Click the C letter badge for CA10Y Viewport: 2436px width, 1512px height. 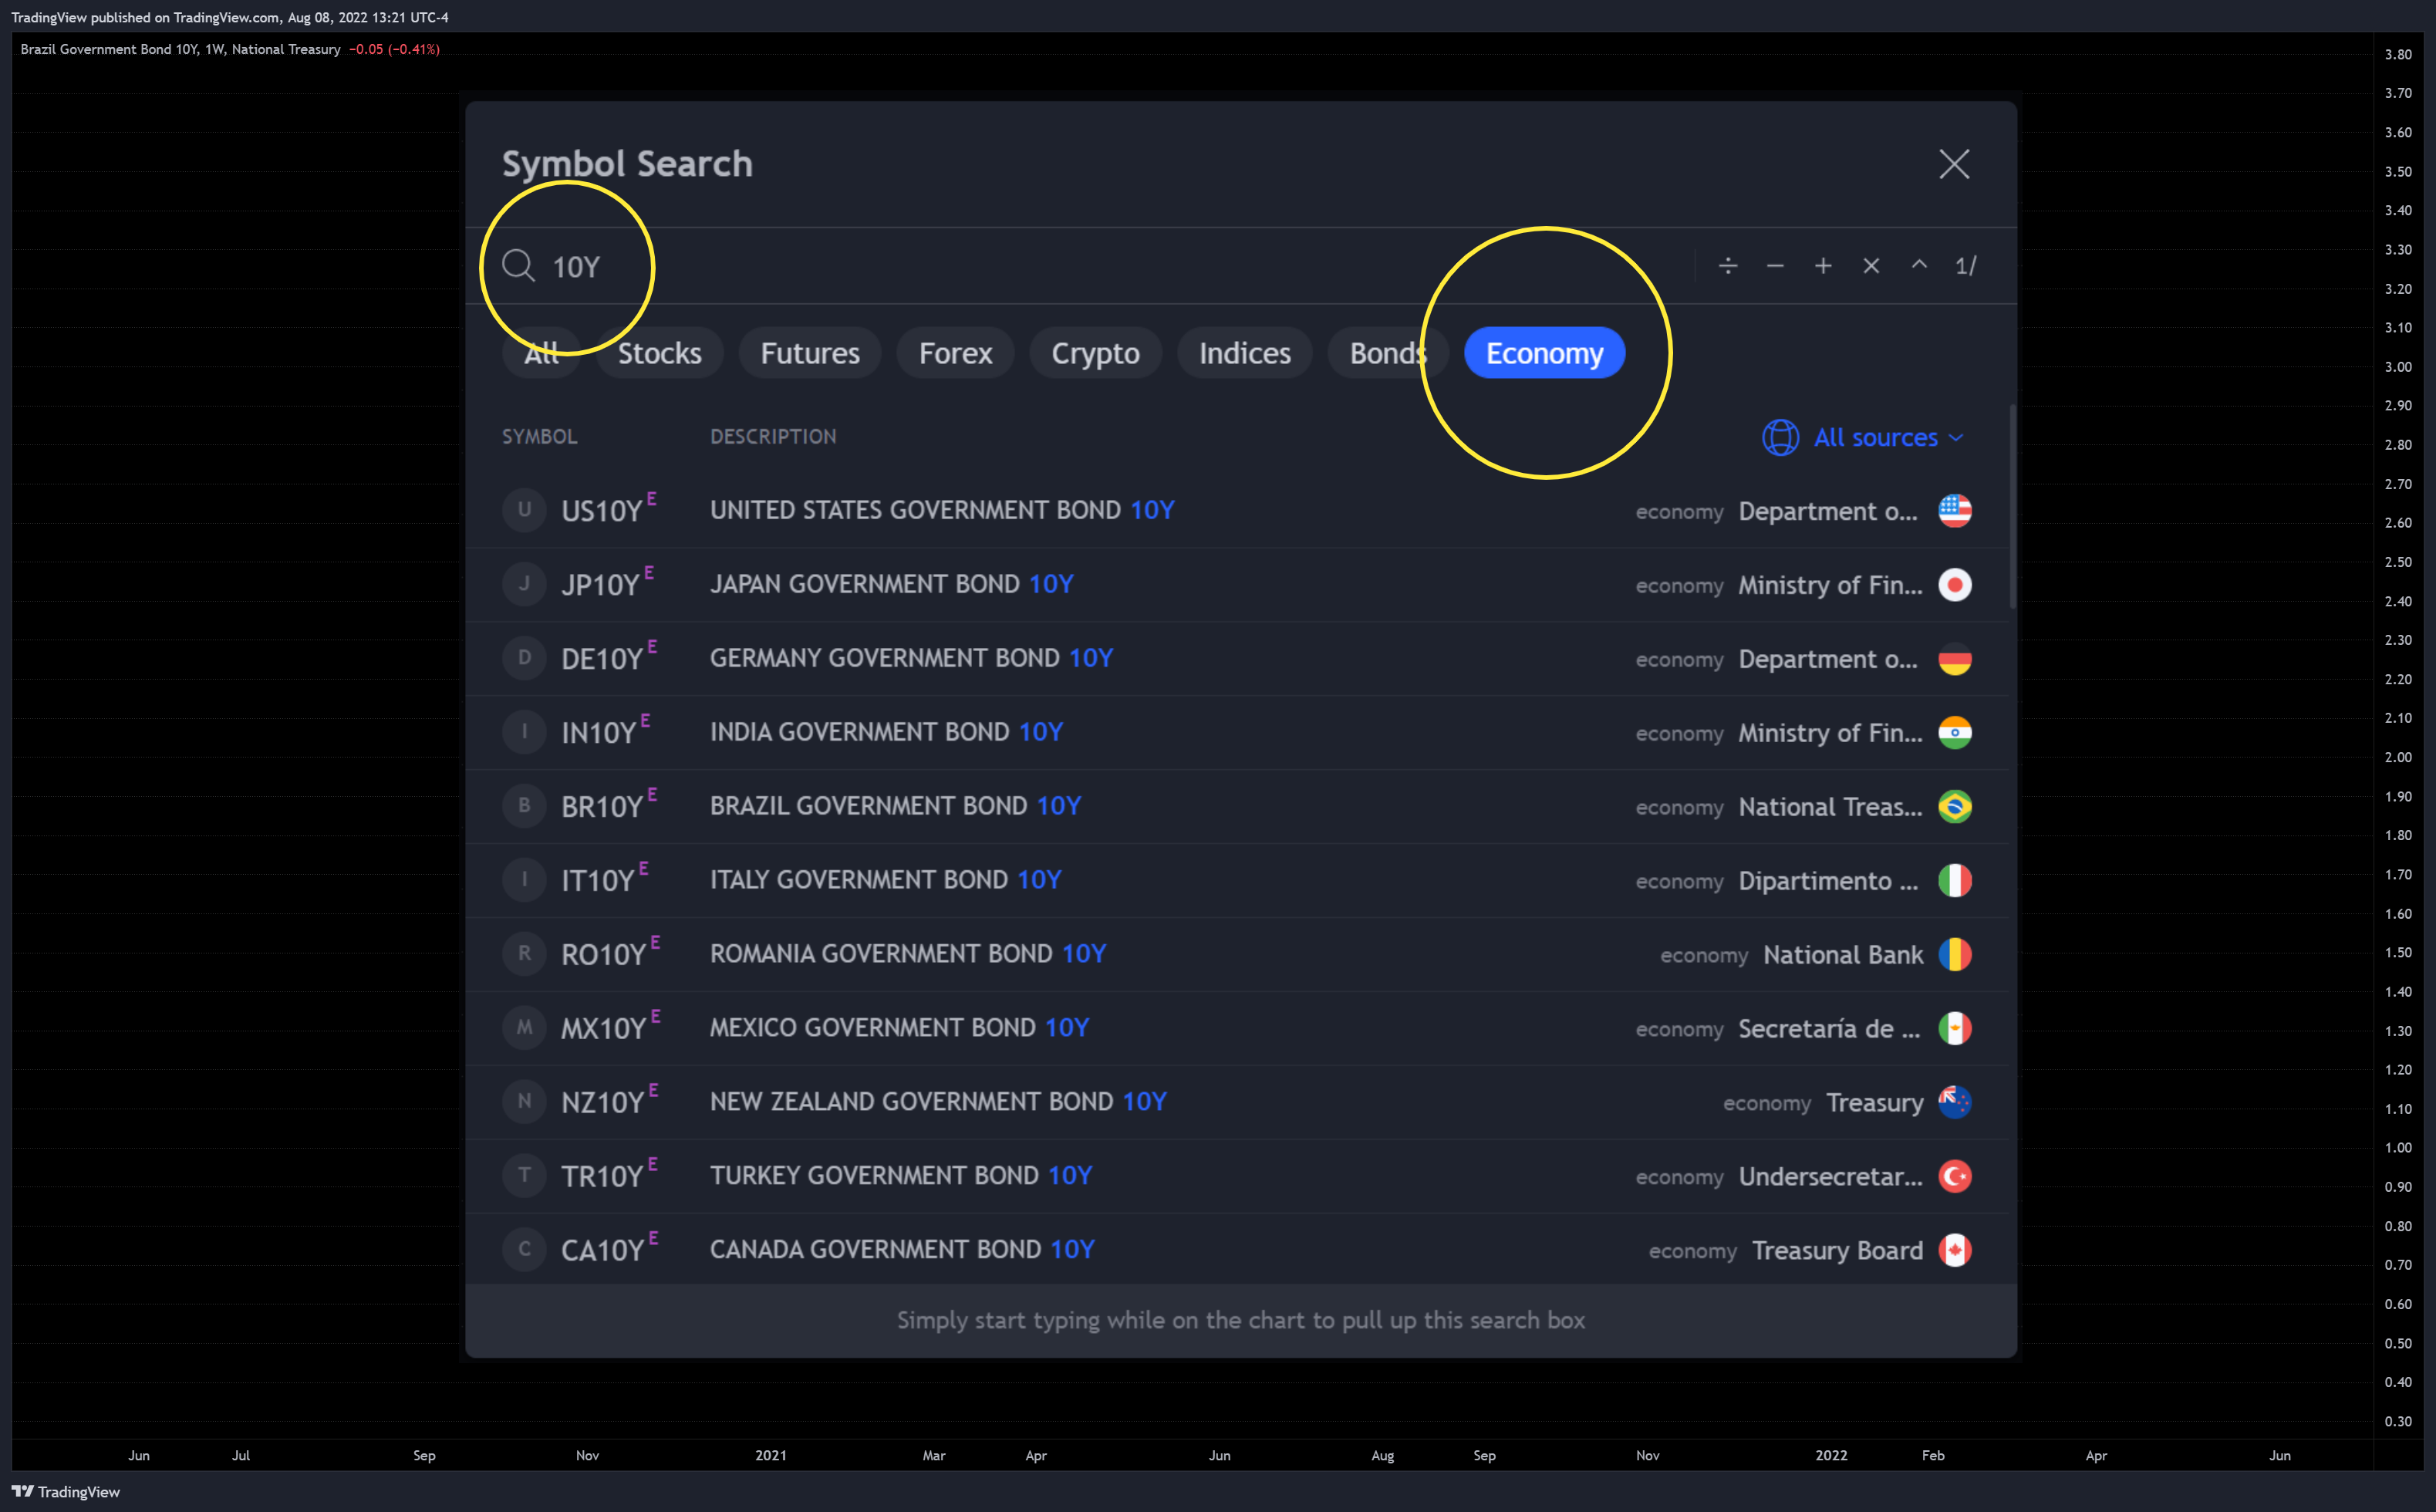click(524, 1249)
